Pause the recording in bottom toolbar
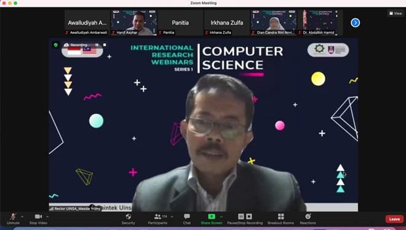Image resolution: width=406 pixels, height=230 pixels. point(241,217)
